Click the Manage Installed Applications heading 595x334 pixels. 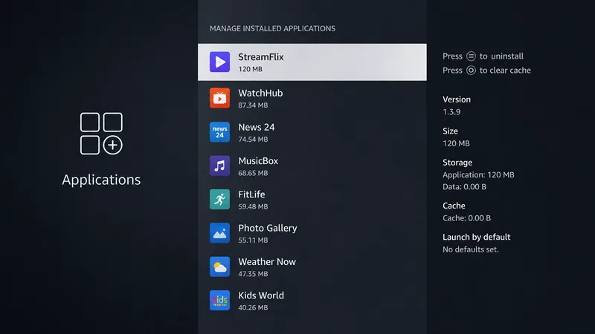click(272, 28)
